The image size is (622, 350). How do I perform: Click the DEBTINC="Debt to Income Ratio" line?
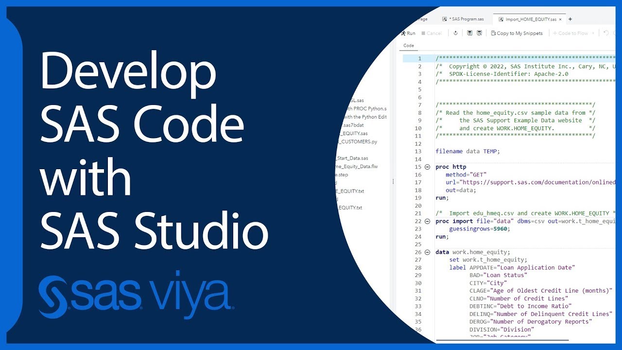click(x=520, y=306)
